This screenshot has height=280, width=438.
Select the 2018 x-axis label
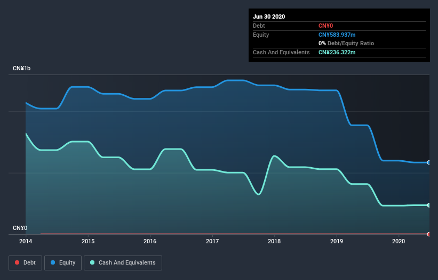click(274, 241)
